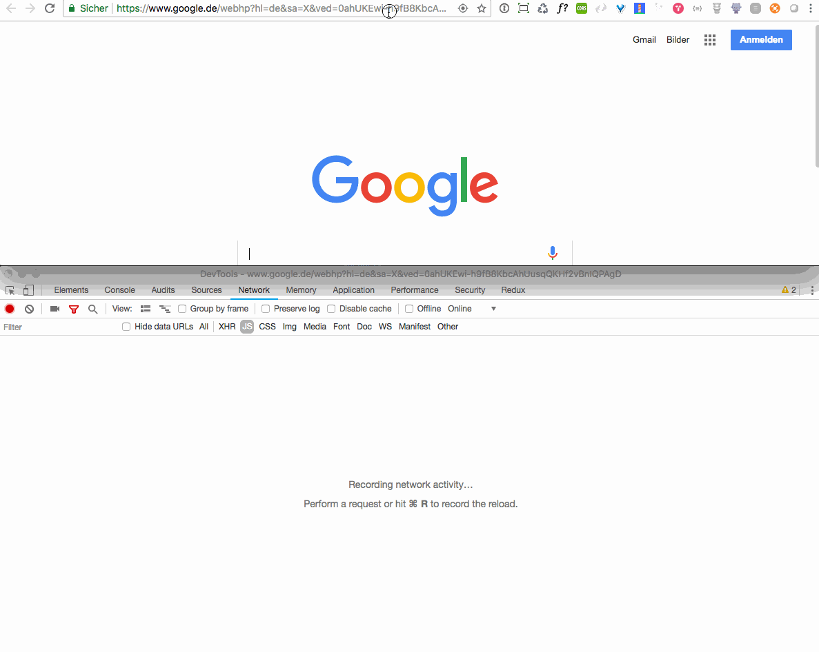Screen dimensions: 819x652
Task: Filter requests by Manifest
Action: click(x=414, y=327)
